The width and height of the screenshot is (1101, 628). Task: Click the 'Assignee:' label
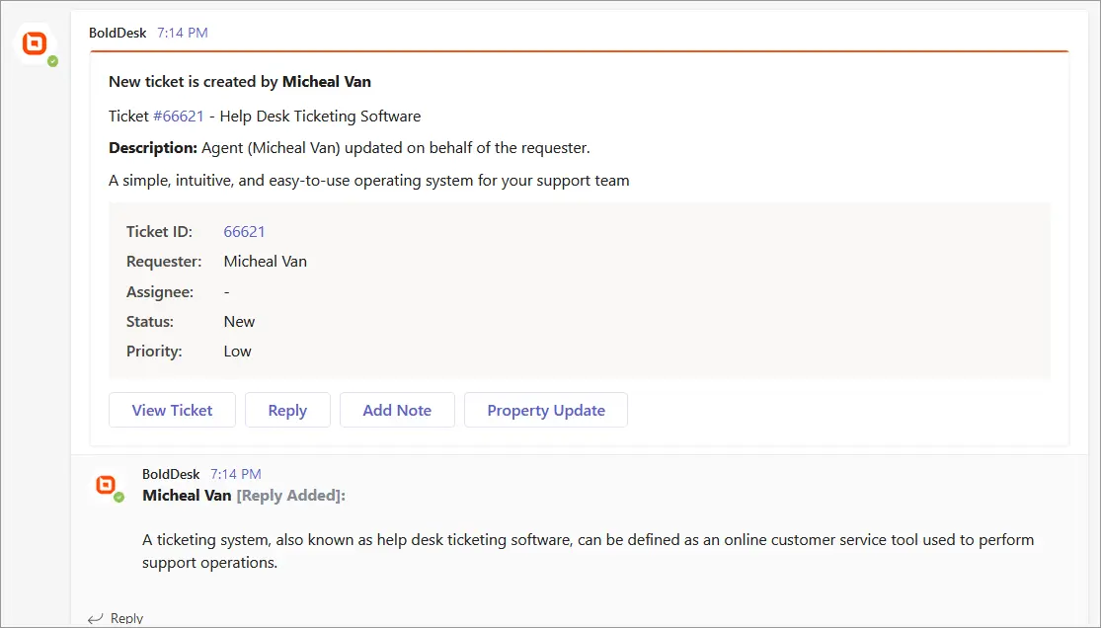160,291
